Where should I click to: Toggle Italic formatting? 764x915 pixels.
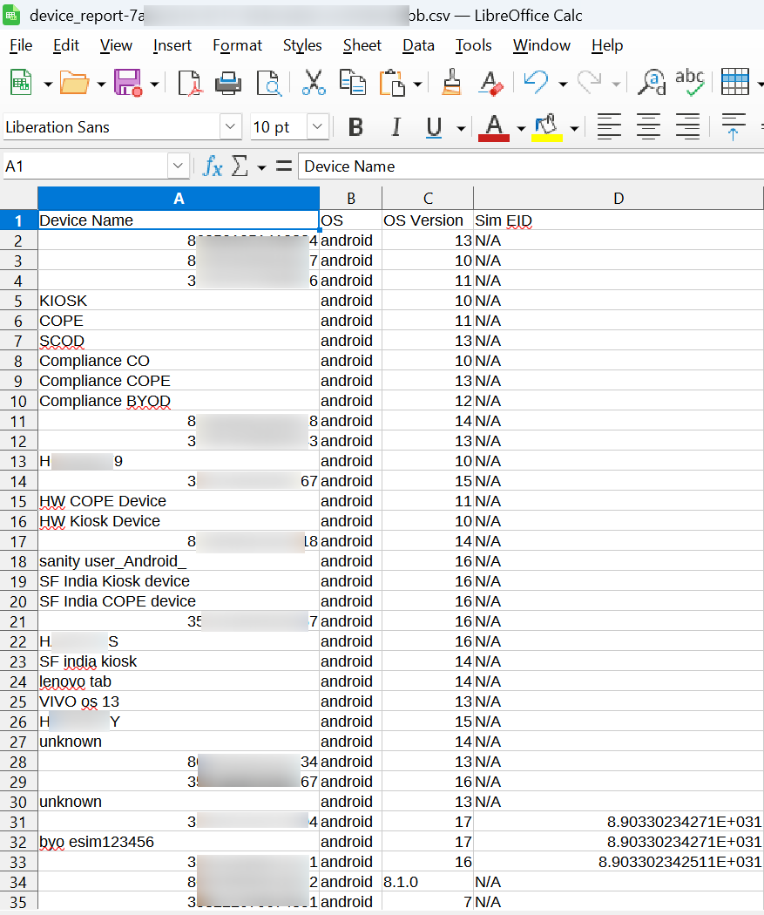tap(396, 126)
